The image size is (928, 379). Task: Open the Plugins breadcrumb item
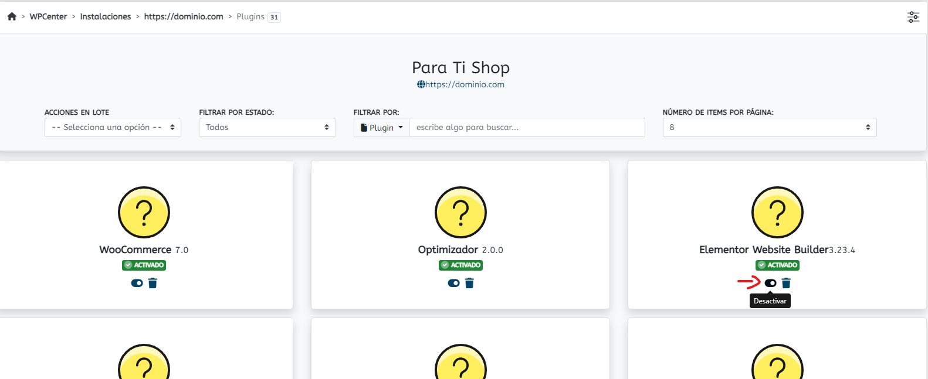coord(250,16)
